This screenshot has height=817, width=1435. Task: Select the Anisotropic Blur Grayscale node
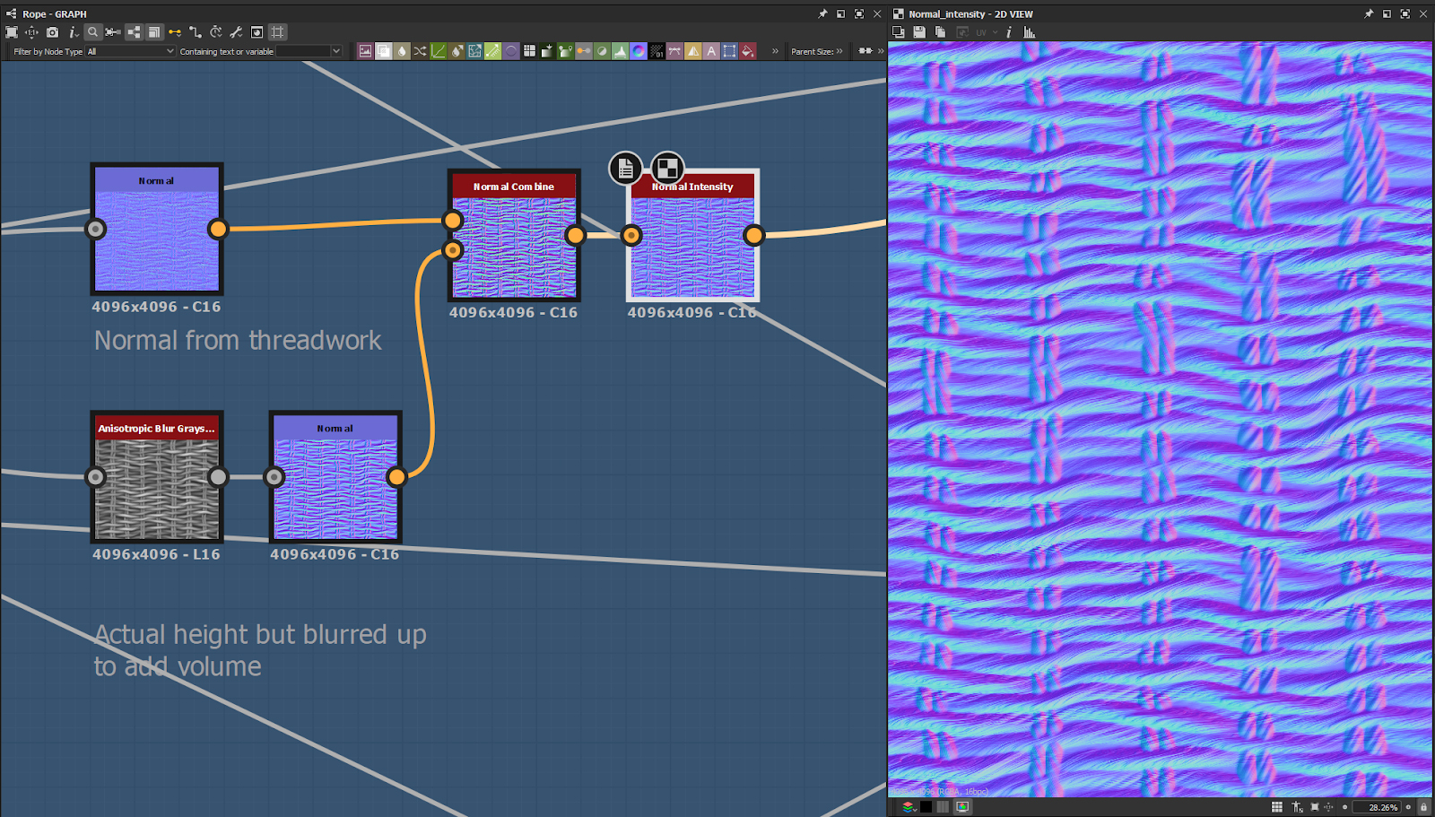click(x=157, y=476)
